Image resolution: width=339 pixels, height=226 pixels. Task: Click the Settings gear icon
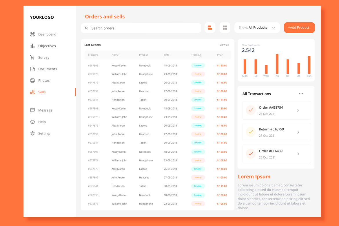click(33, 133)
